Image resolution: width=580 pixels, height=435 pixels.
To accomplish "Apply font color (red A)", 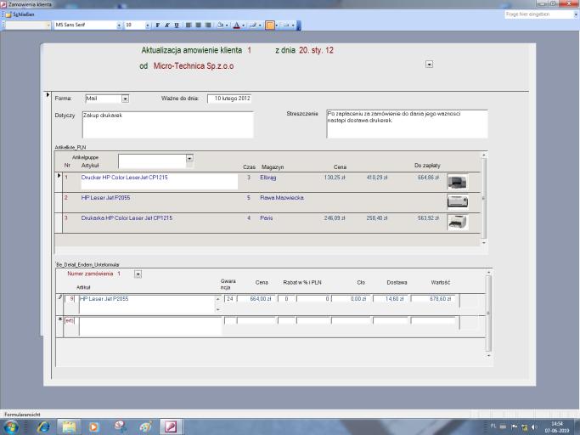I will click(x=237, y=25).
